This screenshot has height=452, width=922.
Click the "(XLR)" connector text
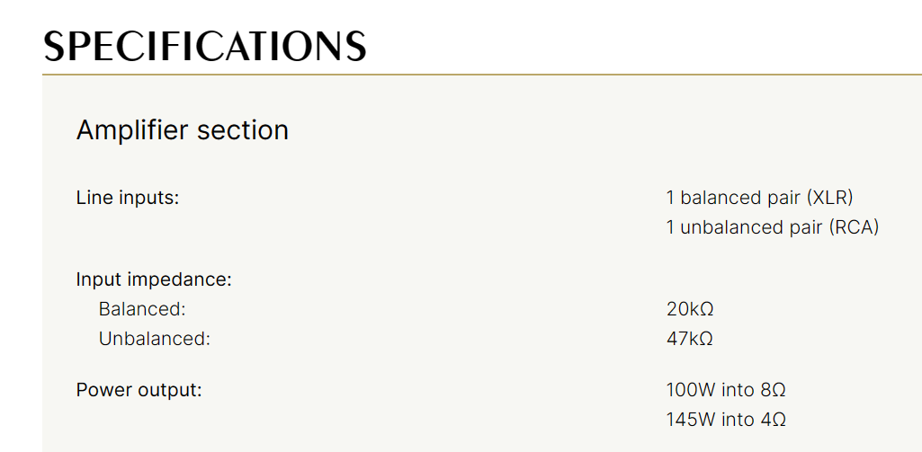pyautogui.click(x=829, y=198)
